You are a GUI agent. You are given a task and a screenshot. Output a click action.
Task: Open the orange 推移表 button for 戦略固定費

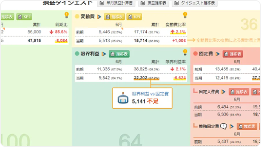247,126
